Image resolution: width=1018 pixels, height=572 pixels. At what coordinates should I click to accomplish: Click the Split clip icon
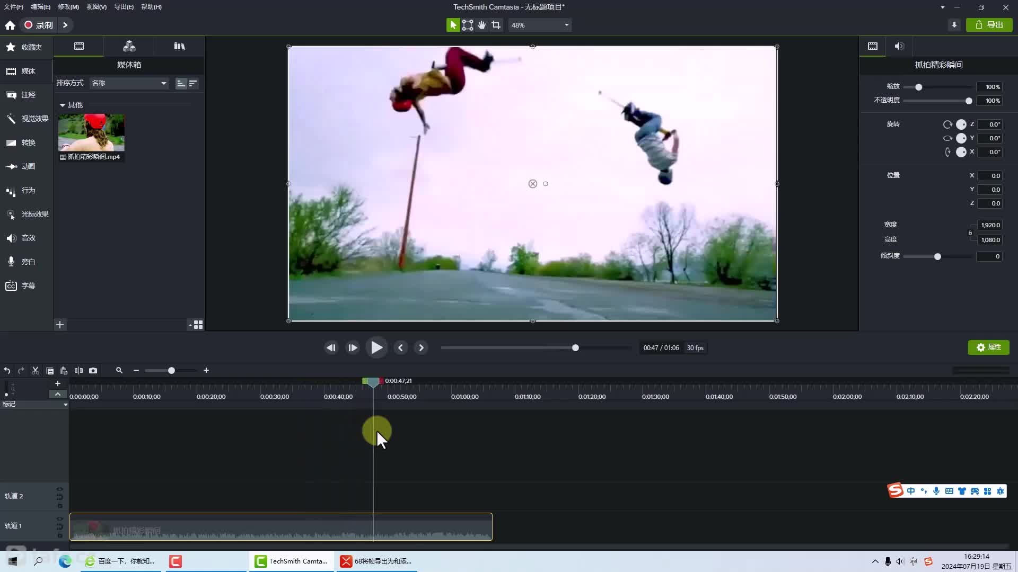coord(78,371)
